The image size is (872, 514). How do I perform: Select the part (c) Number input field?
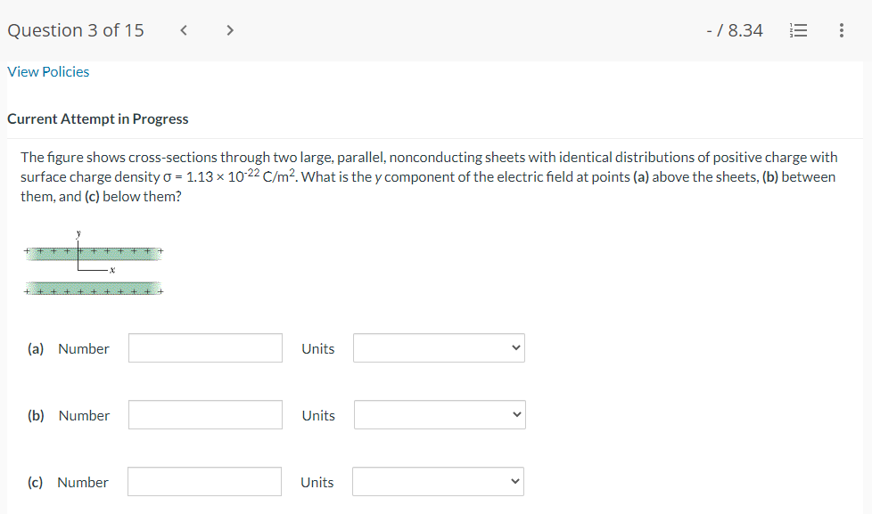204,482
